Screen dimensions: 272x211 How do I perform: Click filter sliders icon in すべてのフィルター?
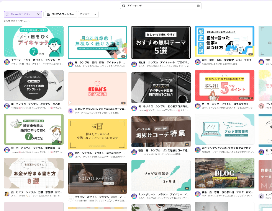49,15
